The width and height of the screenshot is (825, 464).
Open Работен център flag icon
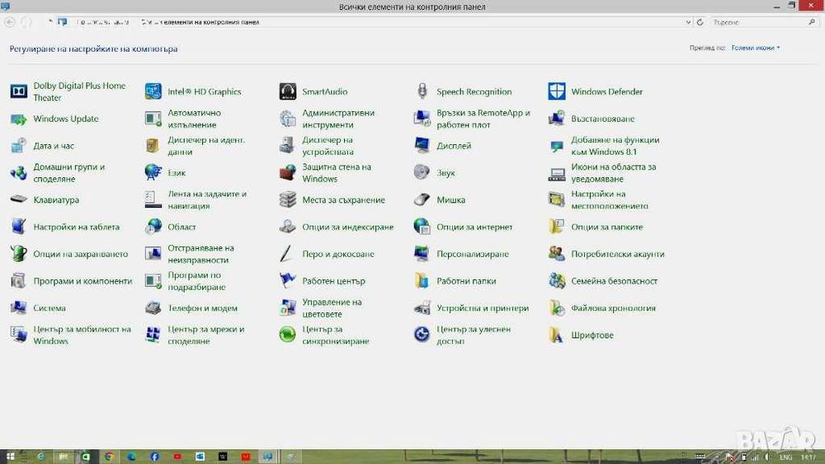pyautogui.click(x=288, y=280)
